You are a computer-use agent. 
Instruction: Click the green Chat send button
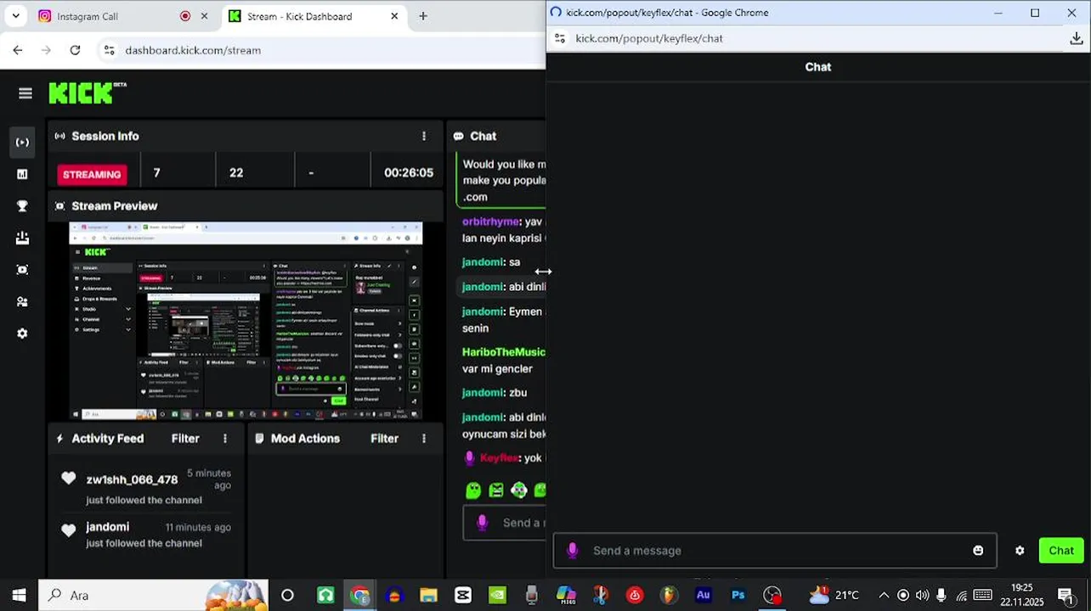coord(1061,551)
